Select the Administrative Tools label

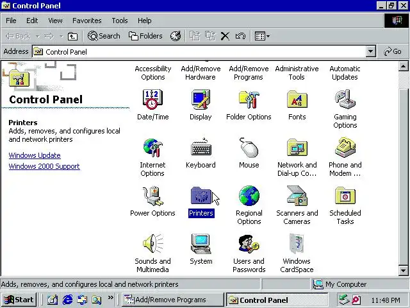[297, 73]
